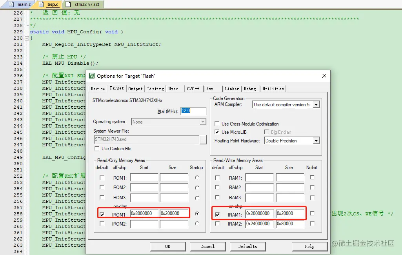Toggle the Use MicroLIB checkbox
The height and width of the screenshot is (255, 402).
(x=217, y=132)
